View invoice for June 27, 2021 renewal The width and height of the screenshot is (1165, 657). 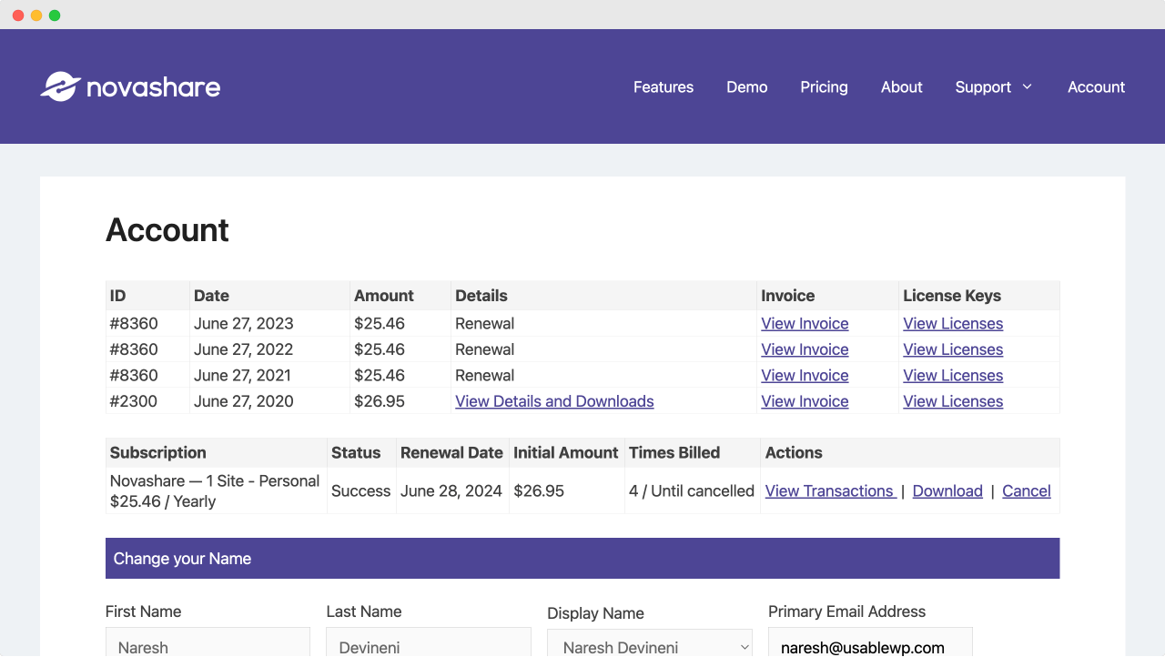(805, 376)
